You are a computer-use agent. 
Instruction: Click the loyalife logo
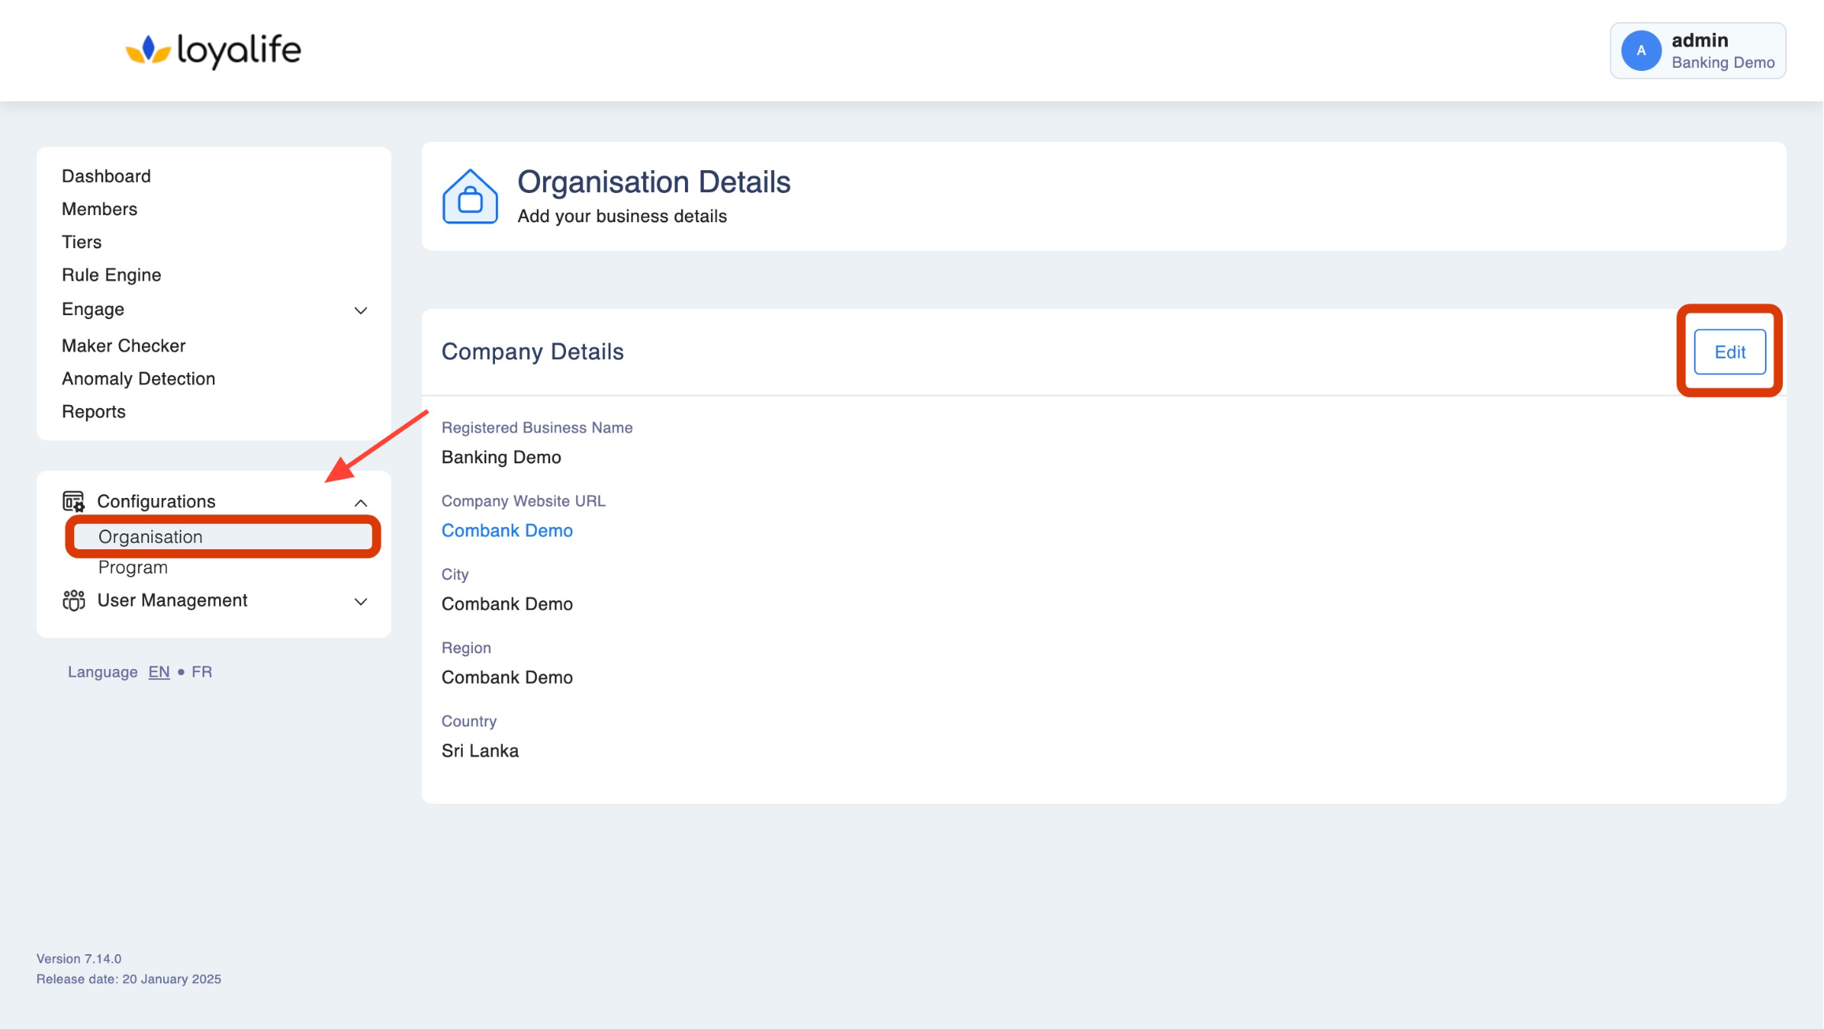pyautogui.click(x=214, y=50)
